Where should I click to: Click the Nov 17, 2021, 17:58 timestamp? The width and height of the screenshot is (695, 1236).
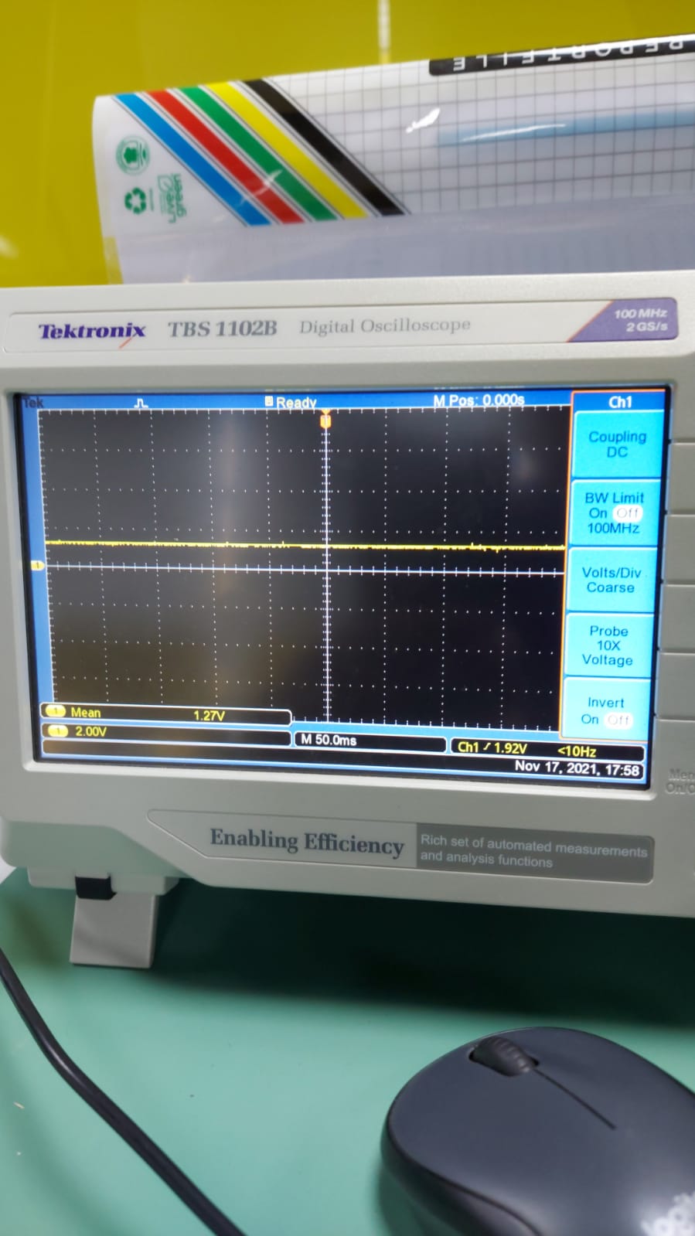point(577,768)
